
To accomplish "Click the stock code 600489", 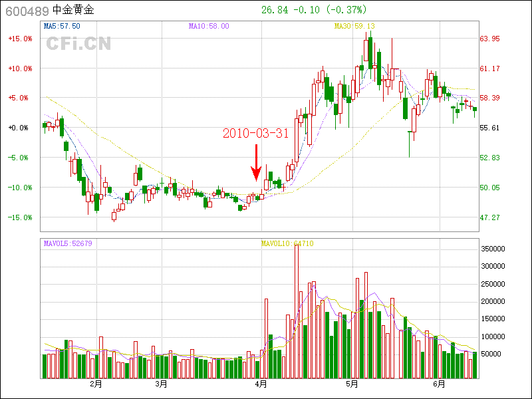I will click(27, 10).
